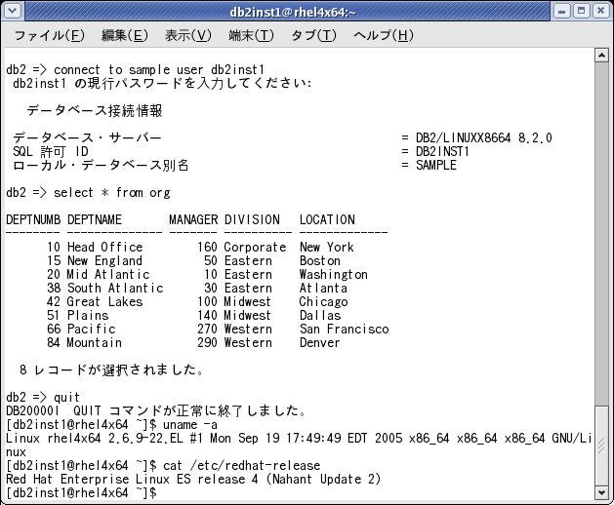Click 'San Francisco' location value
614x505 pixels.
[345, 329]
